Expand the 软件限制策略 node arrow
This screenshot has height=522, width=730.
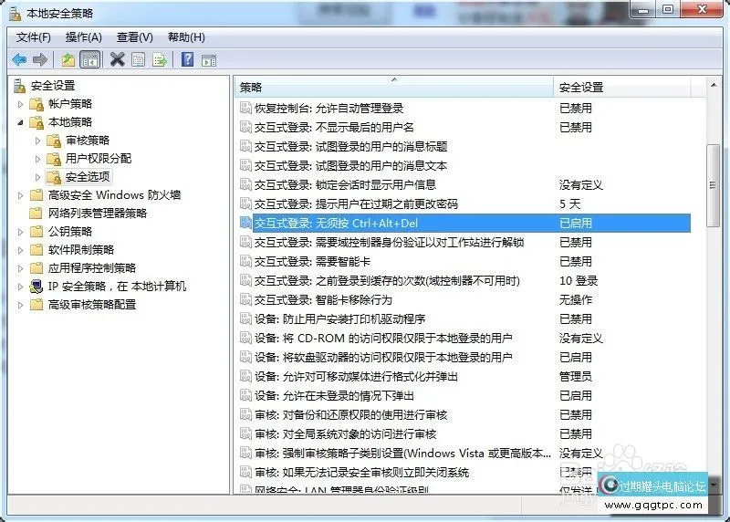pos(20,250)
